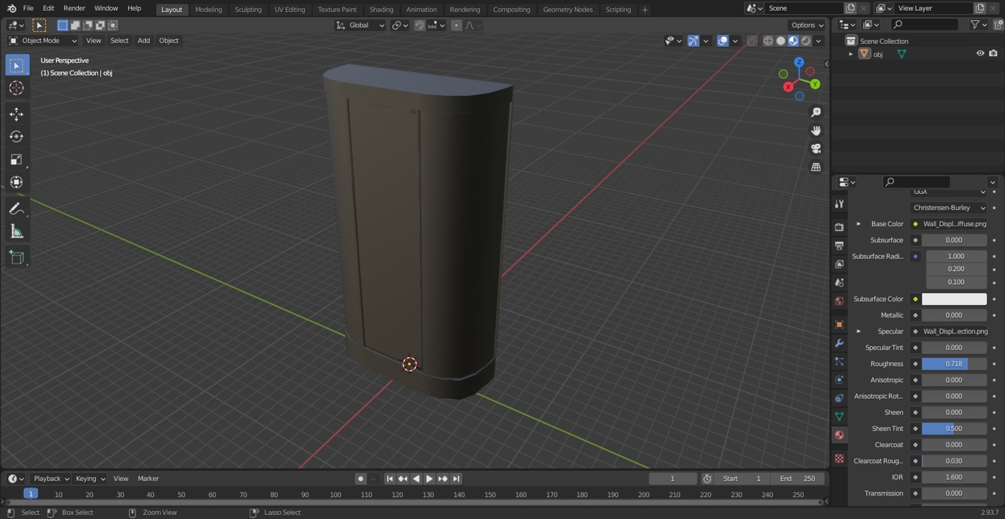Open the Render menu
Screen dimensions: 1005x519
point(74,8)
